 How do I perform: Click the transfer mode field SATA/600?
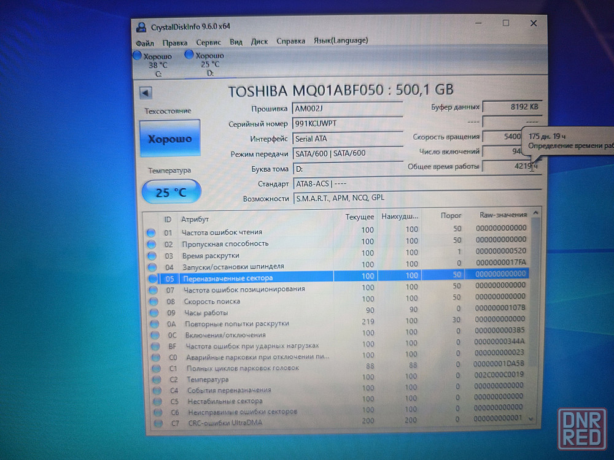(348, 153)
